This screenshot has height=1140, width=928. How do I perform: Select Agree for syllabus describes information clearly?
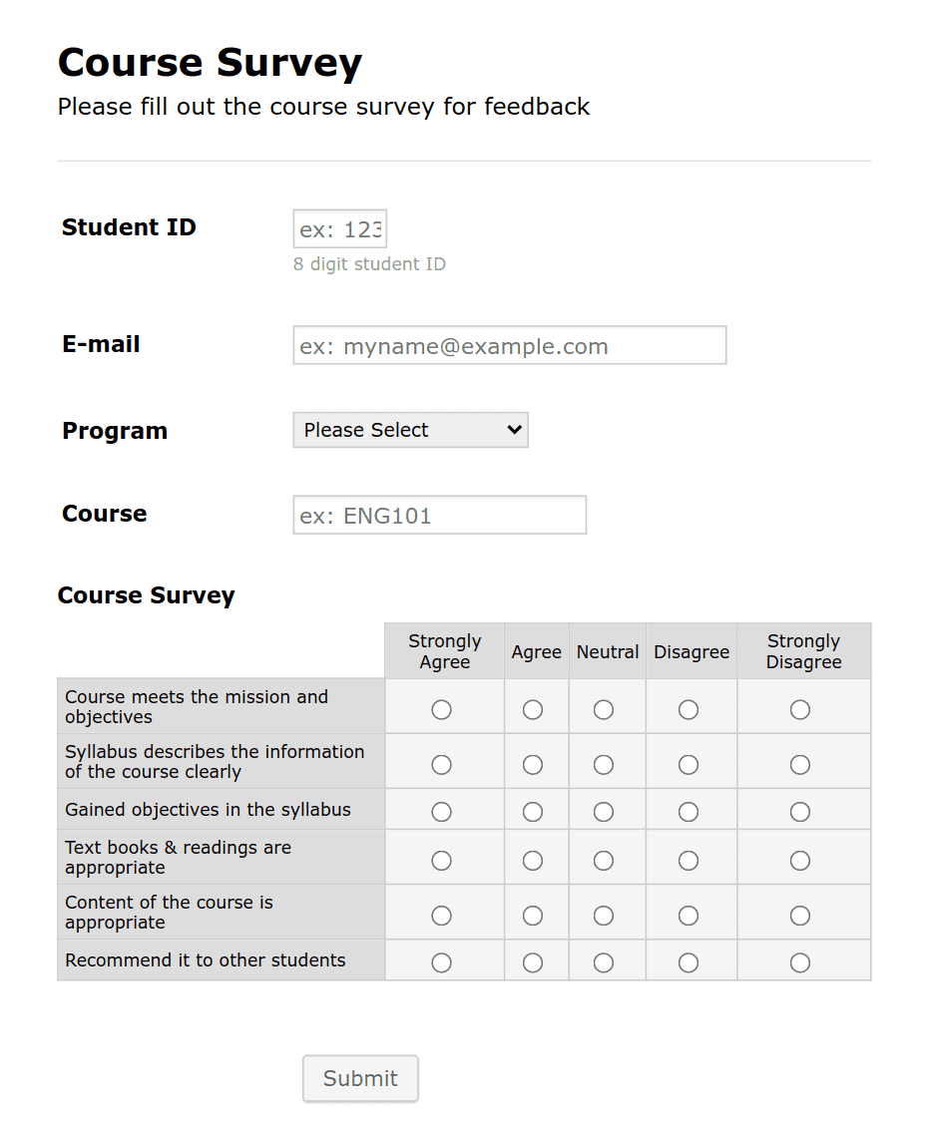tap(533, 764)
